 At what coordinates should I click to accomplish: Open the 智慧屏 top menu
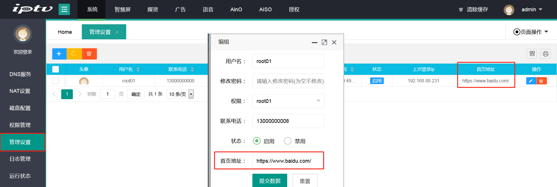pos(122,10)
